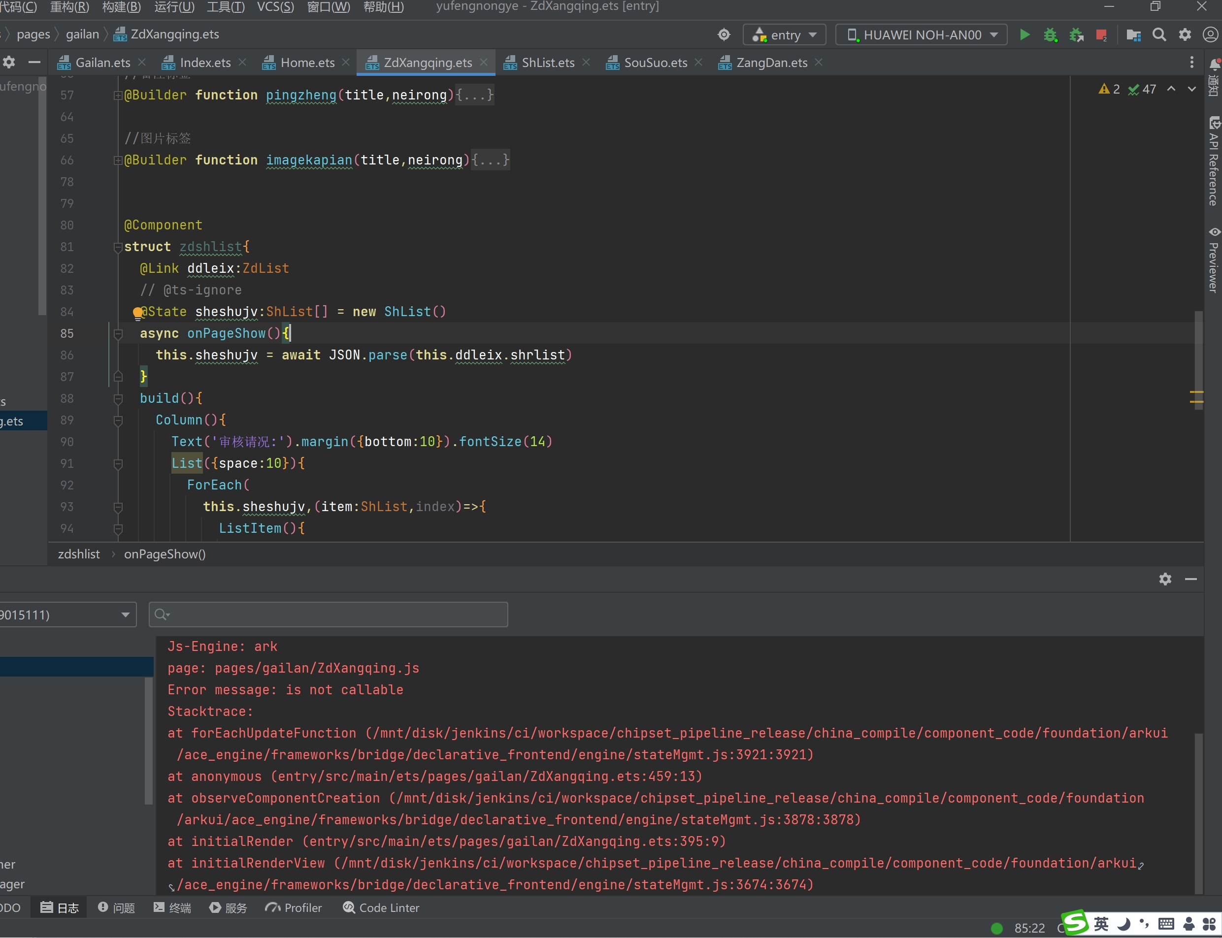Switch to the ShList.ets tab
The height and width of the screenshot is (938, 1222).
547,63
